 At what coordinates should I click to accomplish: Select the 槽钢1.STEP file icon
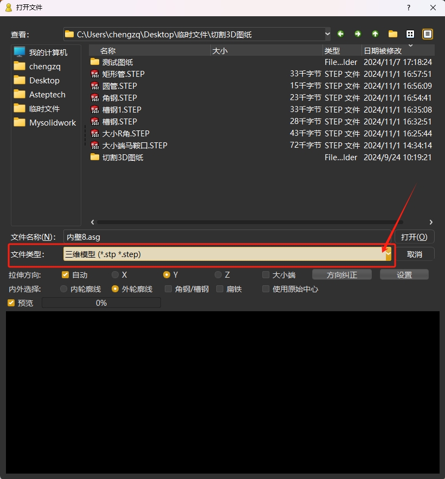[x=95, y=110]
